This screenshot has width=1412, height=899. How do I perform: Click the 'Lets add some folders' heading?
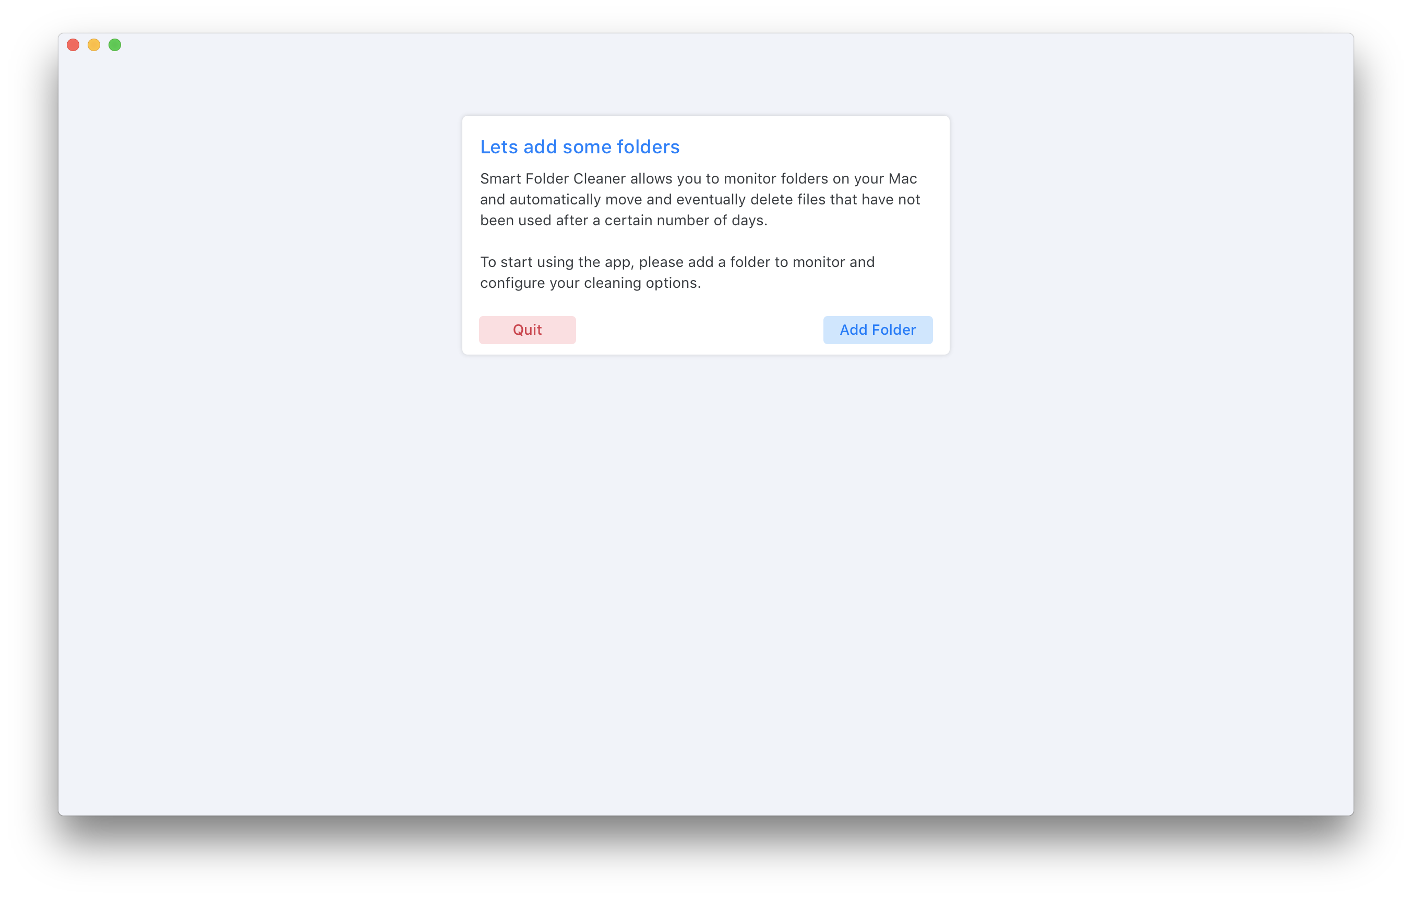pyautogui.click(x=579, y=146)
